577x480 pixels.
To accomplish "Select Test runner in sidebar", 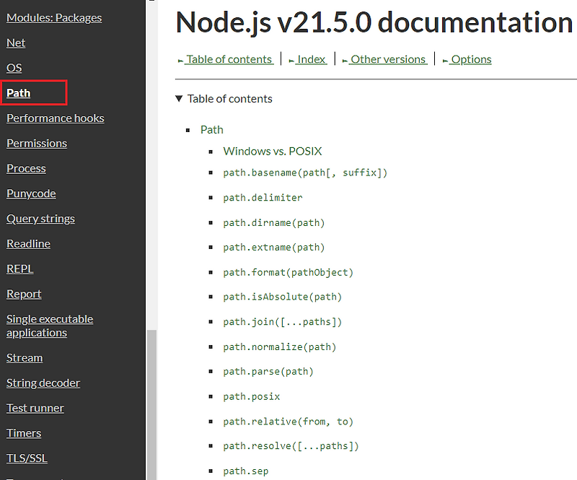I will (35, 408).
